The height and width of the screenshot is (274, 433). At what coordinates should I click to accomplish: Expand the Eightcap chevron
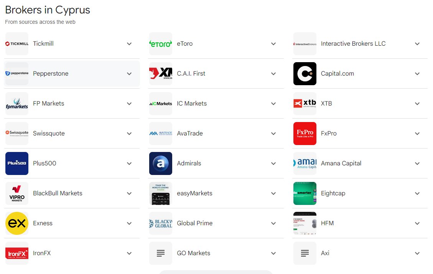click(x=417, y=193)
